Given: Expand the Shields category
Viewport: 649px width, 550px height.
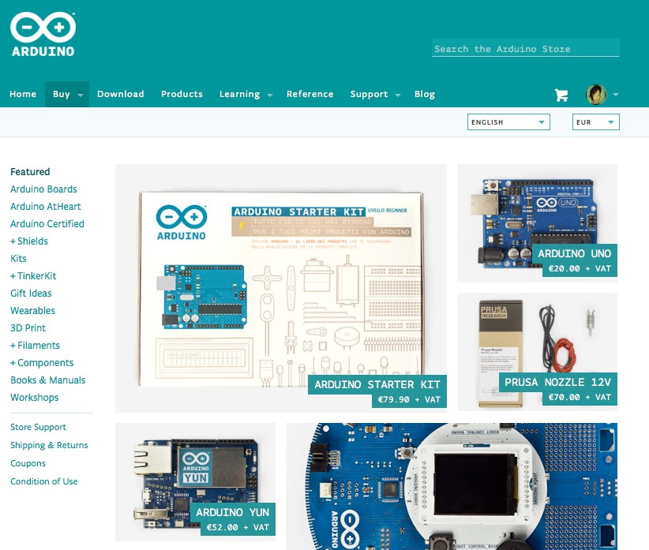Looking at the screenshot, I should pos(28,241).
